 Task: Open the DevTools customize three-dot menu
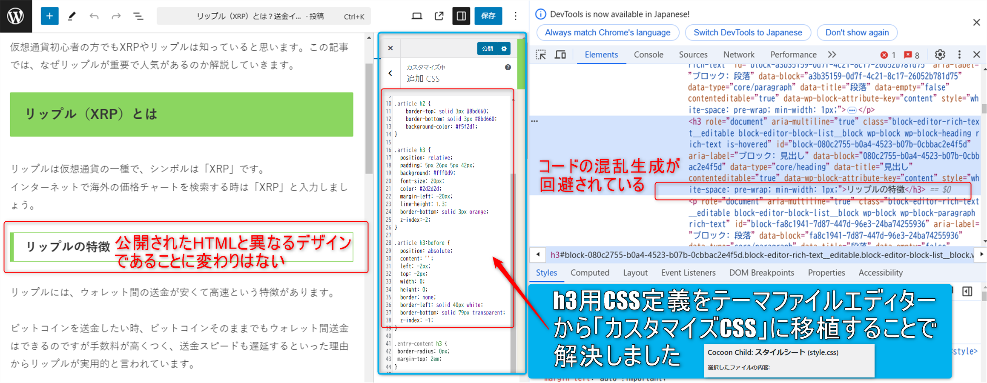(959, 54)
